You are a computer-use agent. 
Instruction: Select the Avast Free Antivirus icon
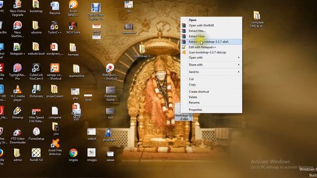(x=55, y=147)
